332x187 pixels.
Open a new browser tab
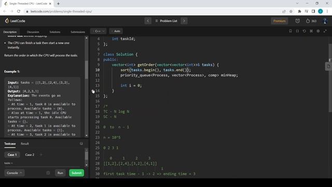58,4
